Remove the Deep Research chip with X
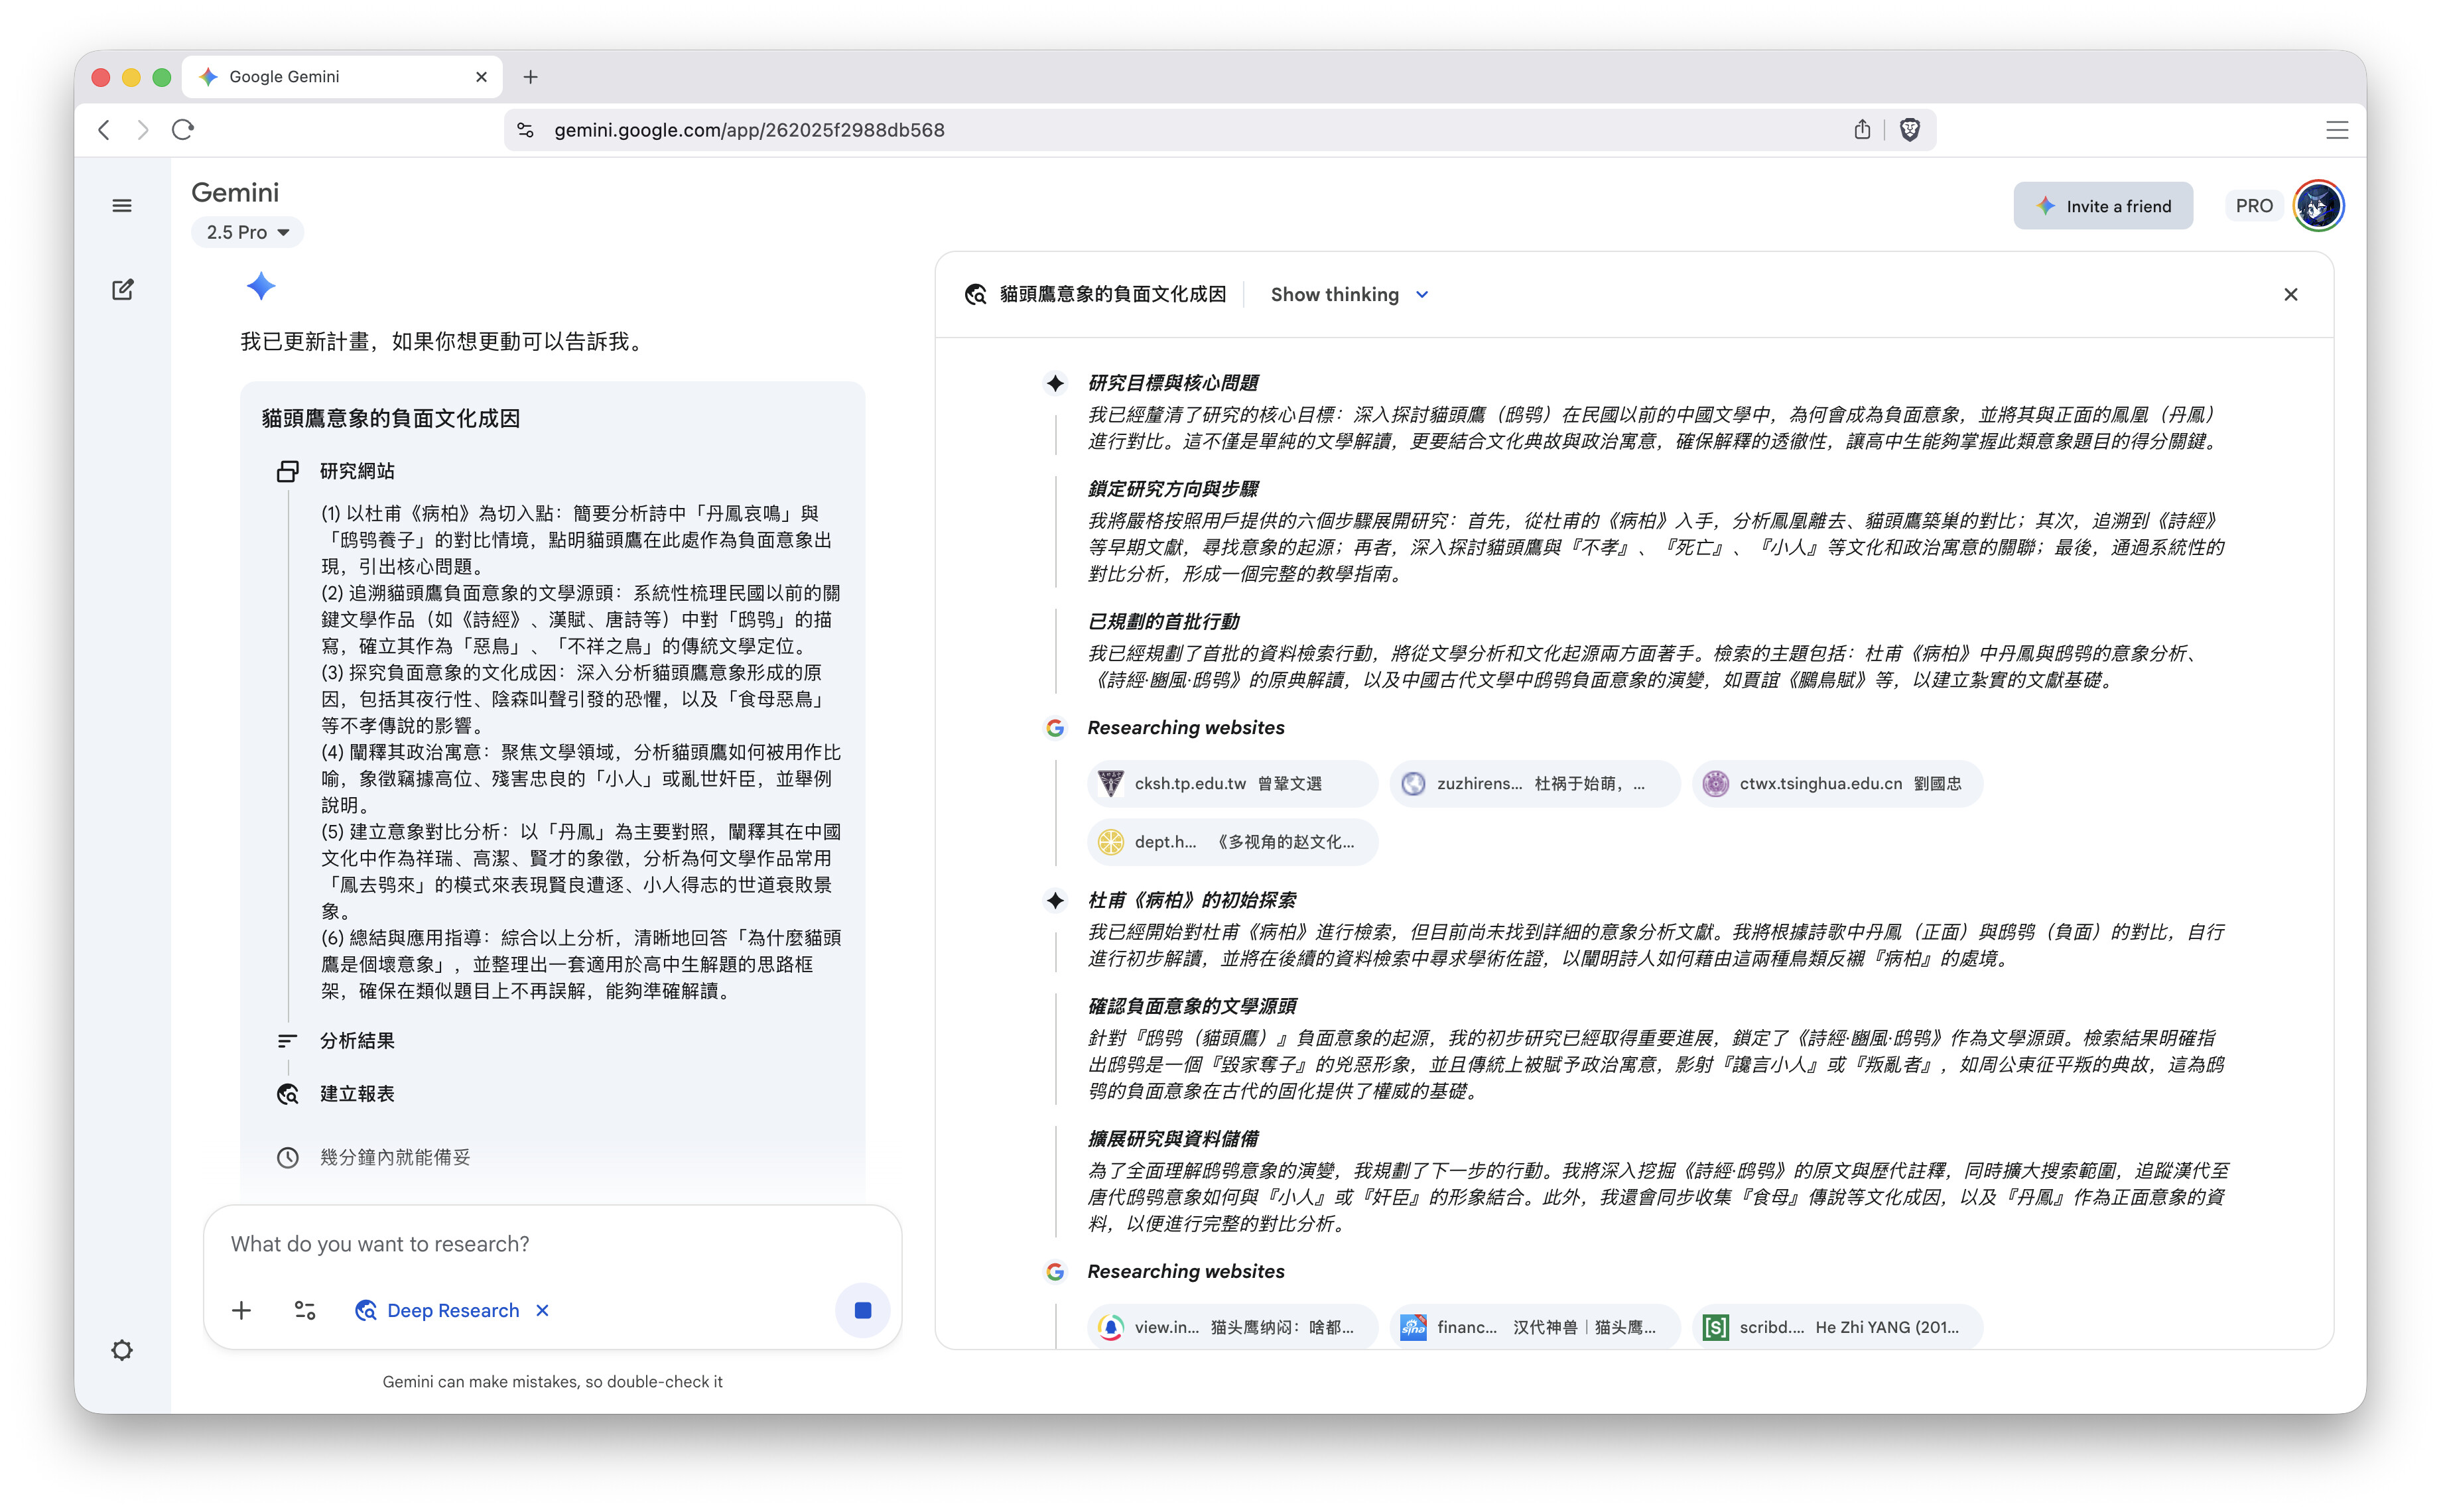 542,1310
